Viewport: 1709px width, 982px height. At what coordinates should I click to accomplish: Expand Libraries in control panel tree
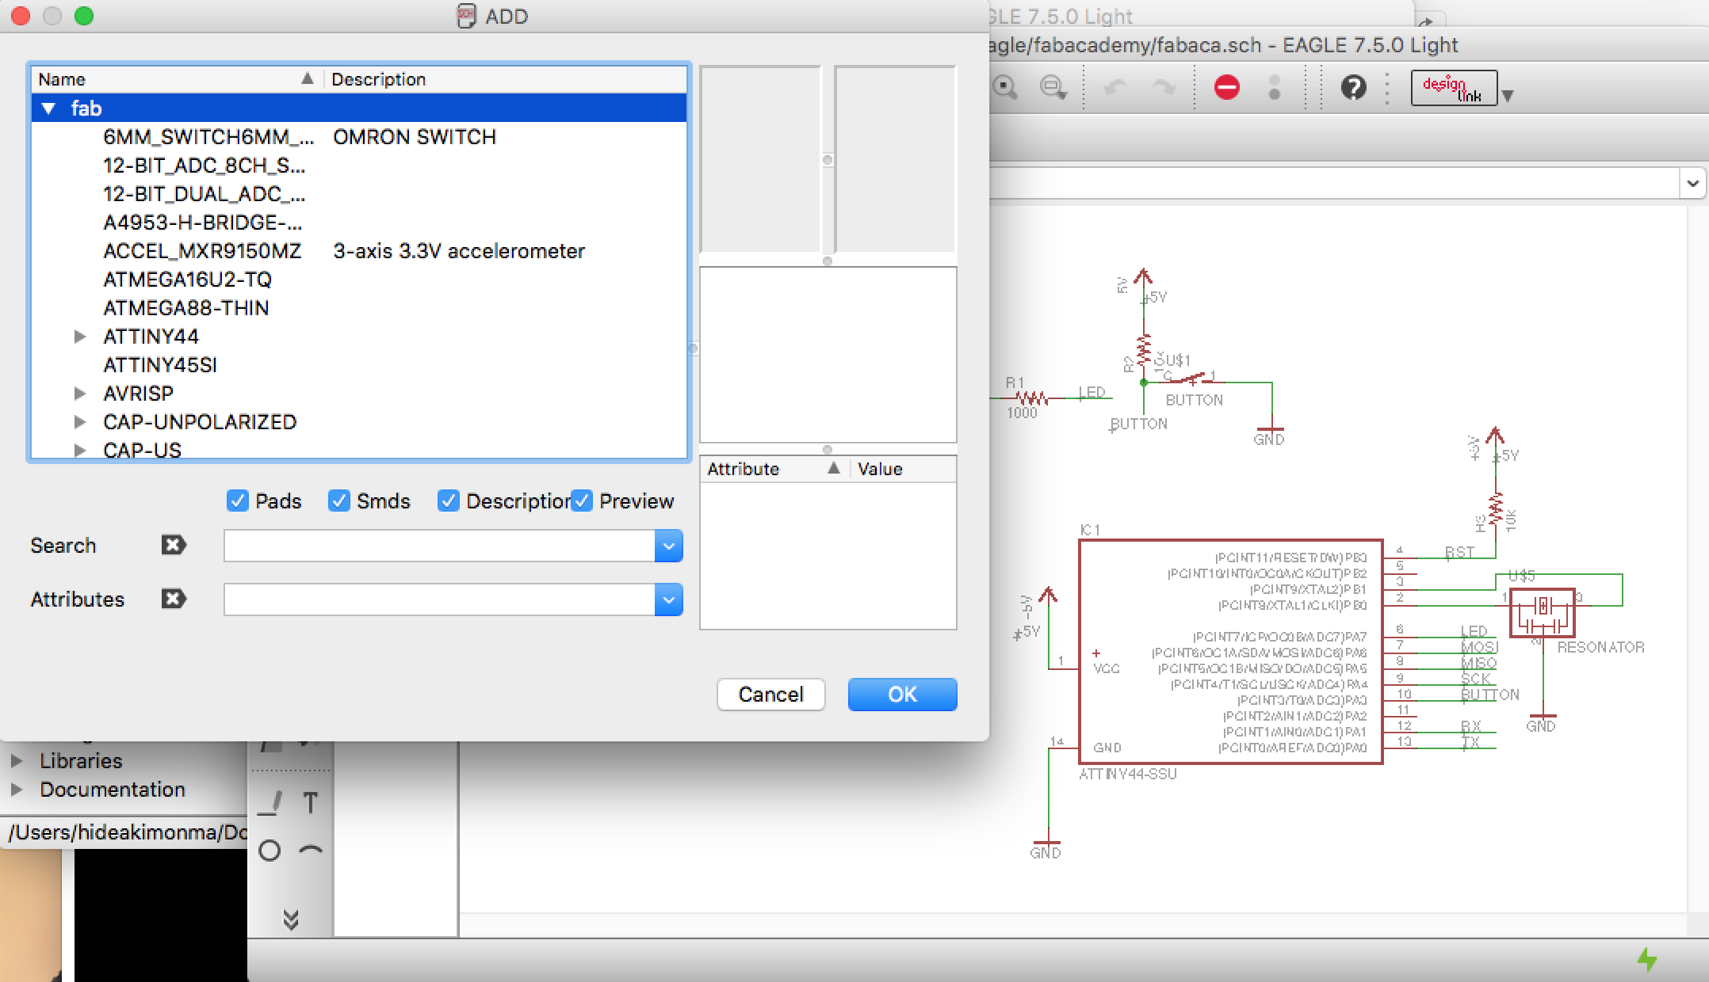(16, 761)
